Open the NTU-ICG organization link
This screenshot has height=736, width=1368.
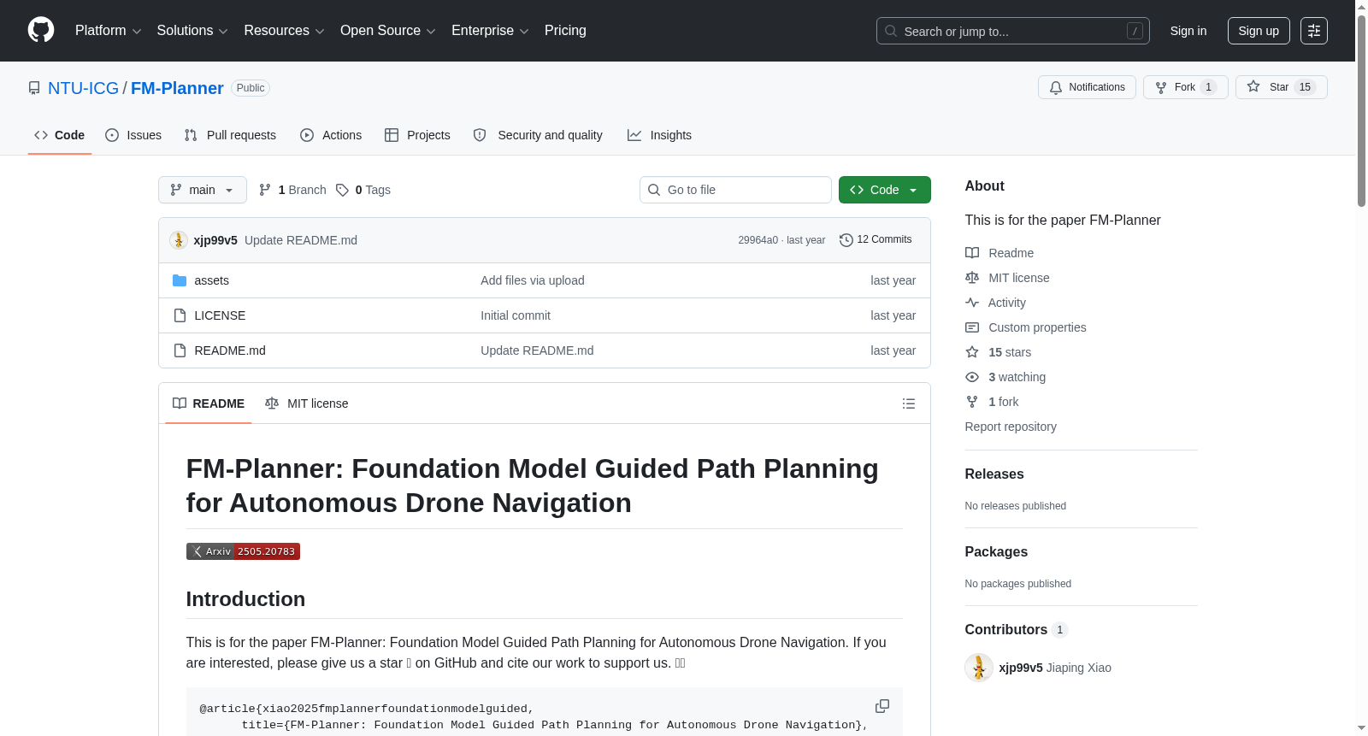pos(83,88)
